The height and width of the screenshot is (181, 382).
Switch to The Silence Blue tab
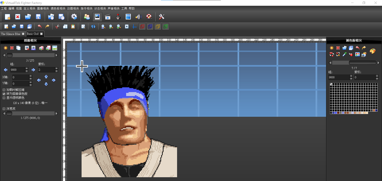click(11, 34)
